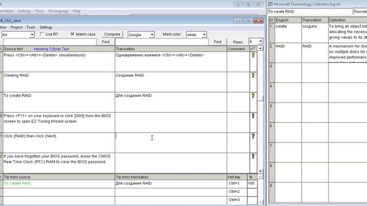This screenshot has width=367, height=206.
Task: Click the status icon in the Press F11 row
Action: tap(253, 116)
